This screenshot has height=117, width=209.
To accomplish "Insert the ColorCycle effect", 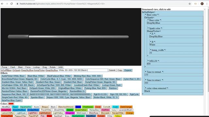I will tap(61, 79).
